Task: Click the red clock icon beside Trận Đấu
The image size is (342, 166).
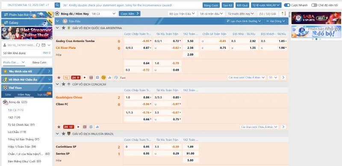Action: (x=65, y=21)
